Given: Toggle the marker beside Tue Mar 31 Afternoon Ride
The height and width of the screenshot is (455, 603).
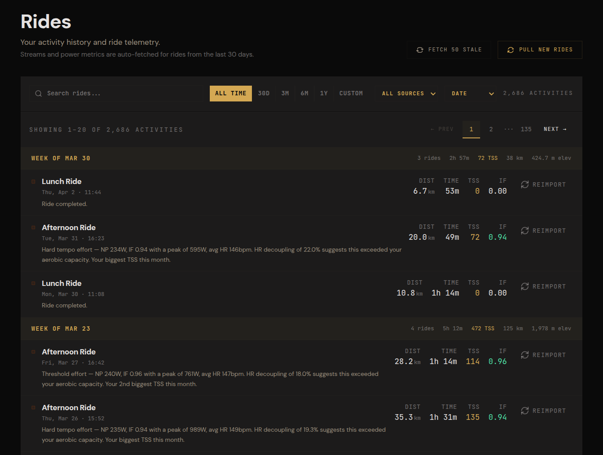Looking at the screenshot, I should pos(33,227).
